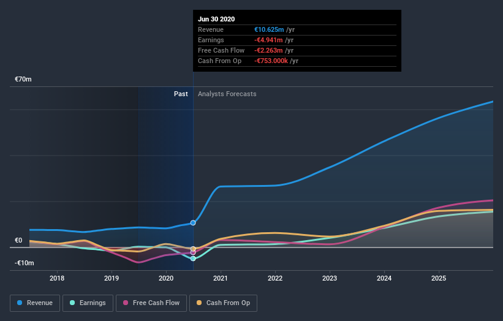Click the €70m y-axis label

pyautogui.click(x=23, y=79)
